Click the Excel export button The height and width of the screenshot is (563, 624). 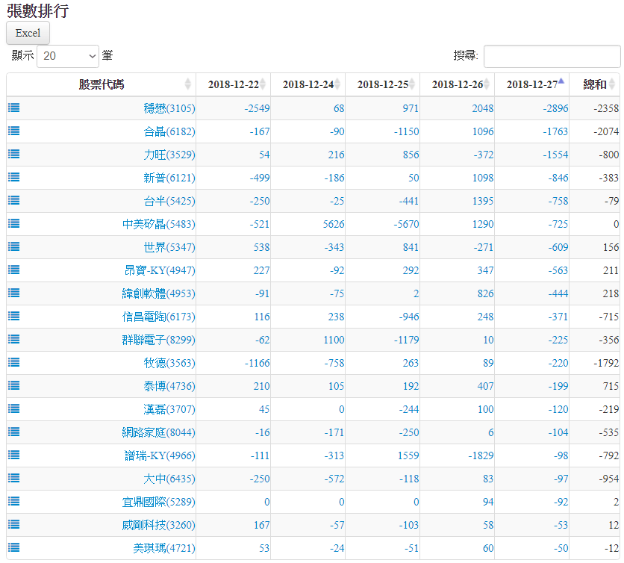coord(28,33)
